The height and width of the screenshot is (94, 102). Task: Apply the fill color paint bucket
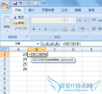(x=65, y=29)
